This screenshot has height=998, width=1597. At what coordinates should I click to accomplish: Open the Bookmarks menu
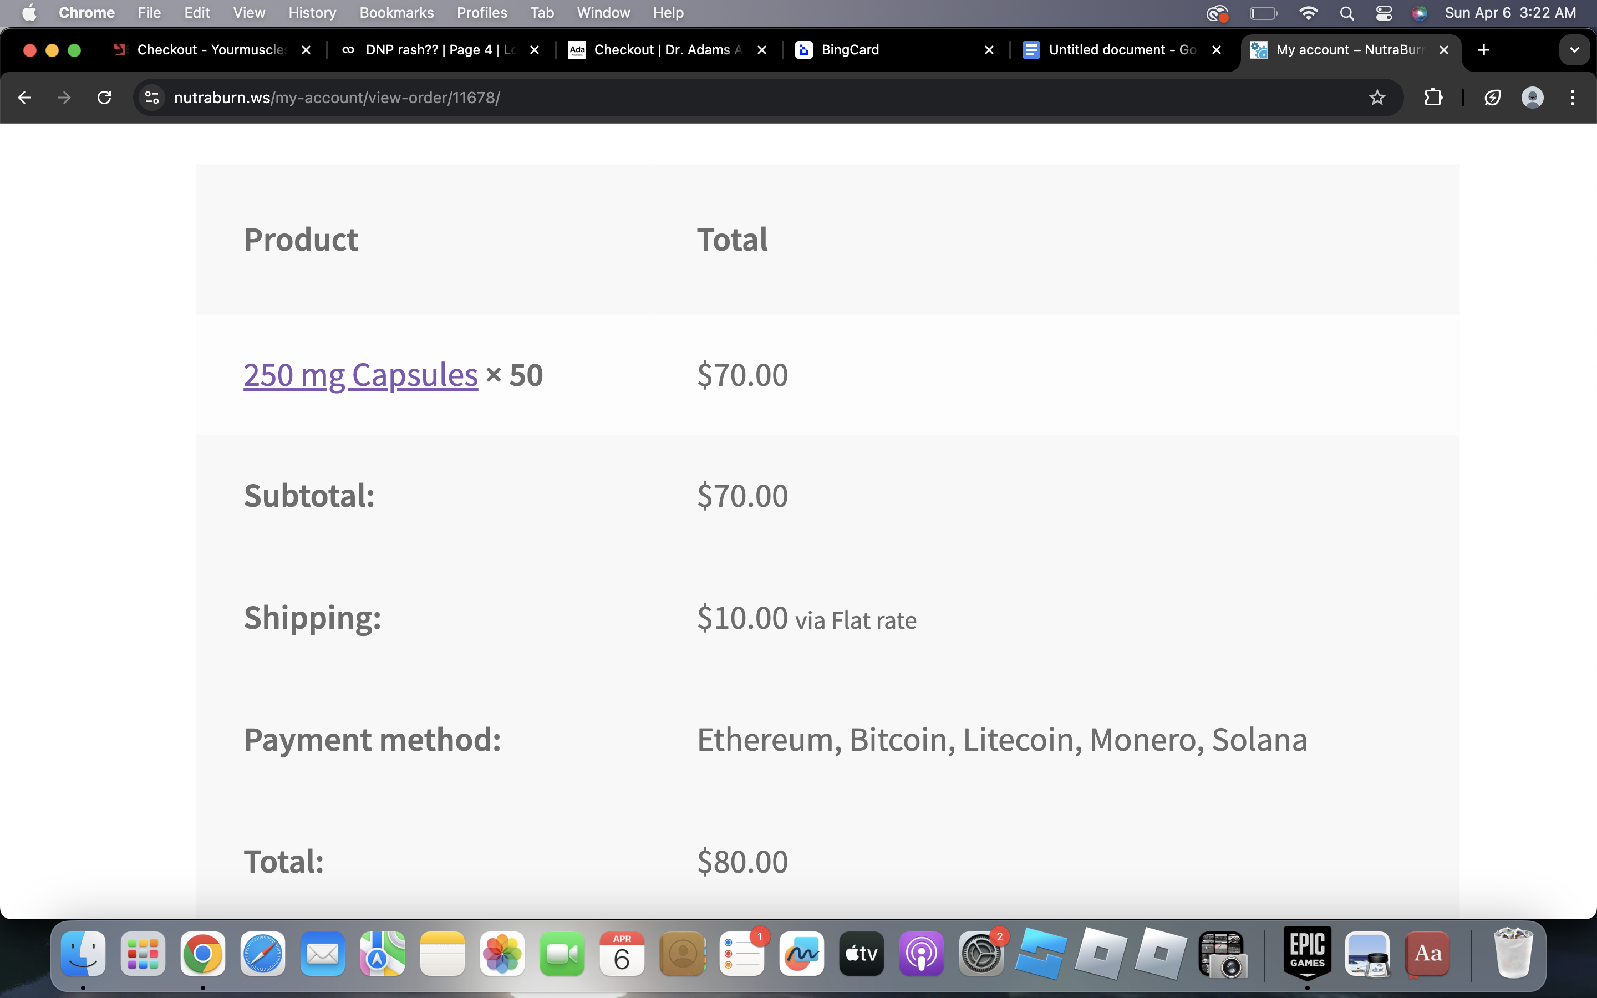[x=396, y=13]
